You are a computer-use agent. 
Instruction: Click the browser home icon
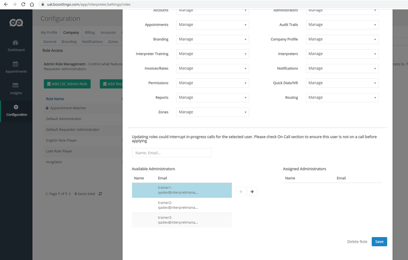point(32,4)
